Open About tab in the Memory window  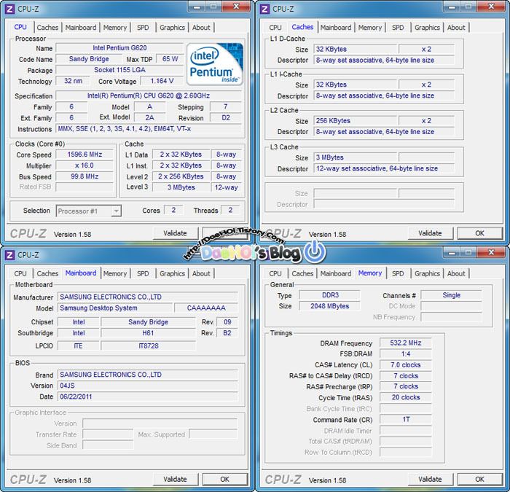(x=456, y=273)
